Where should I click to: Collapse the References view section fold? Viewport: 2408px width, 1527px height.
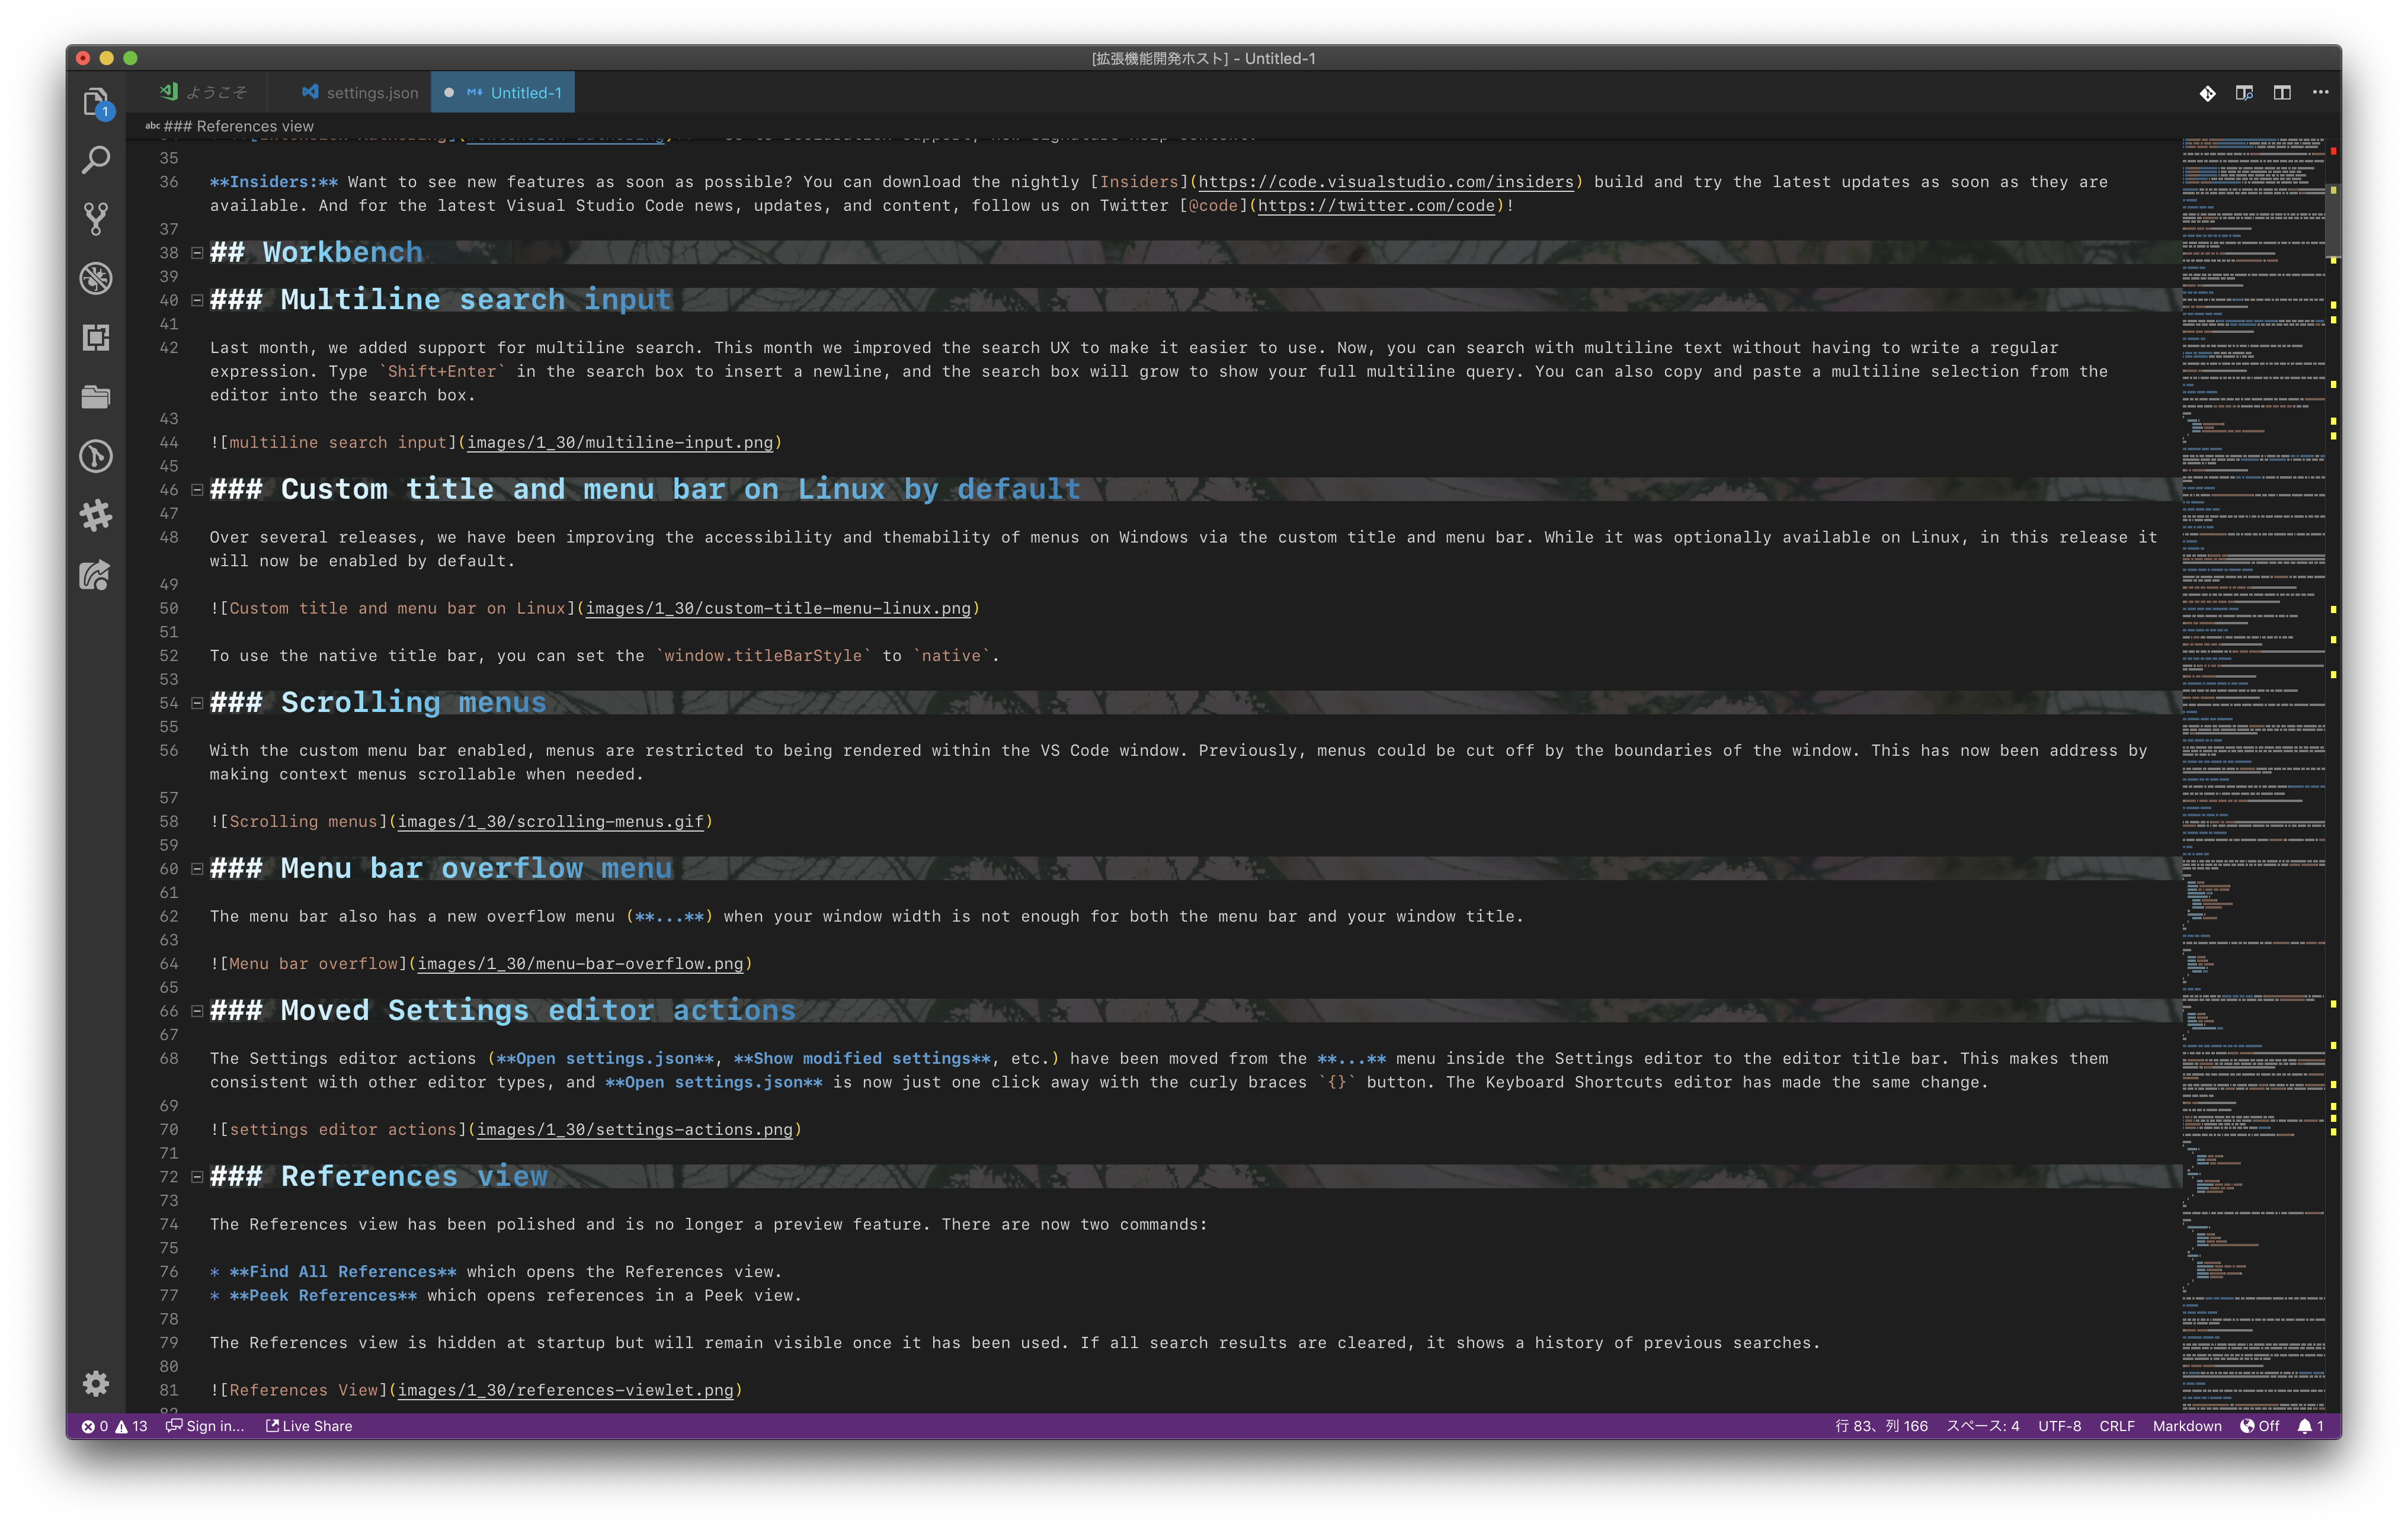click(197, 1177)
